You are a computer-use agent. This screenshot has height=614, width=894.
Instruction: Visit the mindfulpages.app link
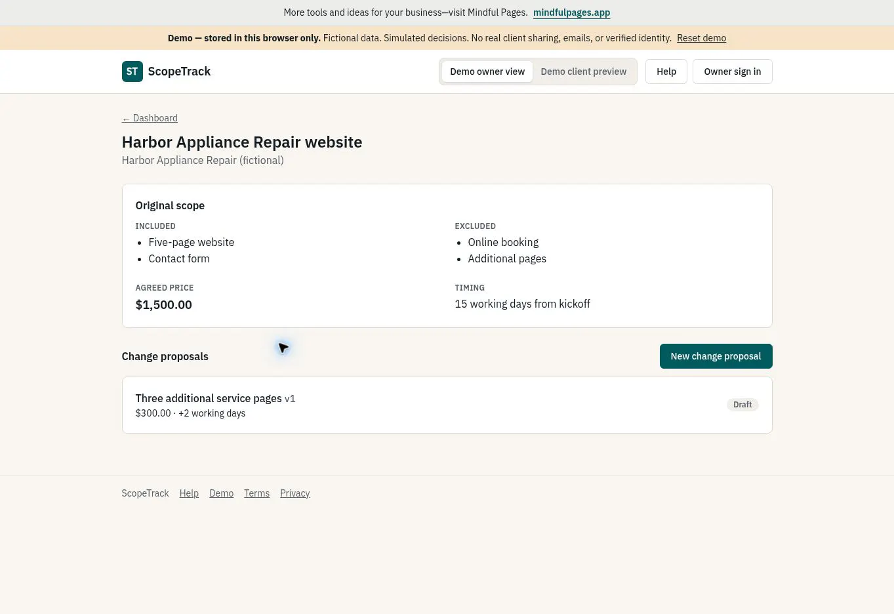coord(571,12)
